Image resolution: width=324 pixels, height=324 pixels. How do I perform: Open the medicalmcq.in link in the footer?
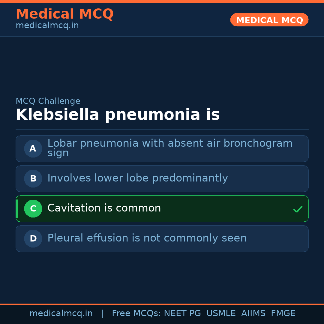61,313
